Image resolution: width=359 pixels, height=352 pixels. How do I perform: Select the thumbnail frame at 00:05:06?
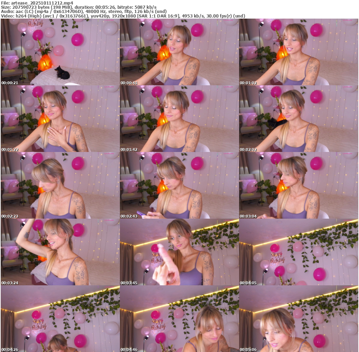point(299,319)
